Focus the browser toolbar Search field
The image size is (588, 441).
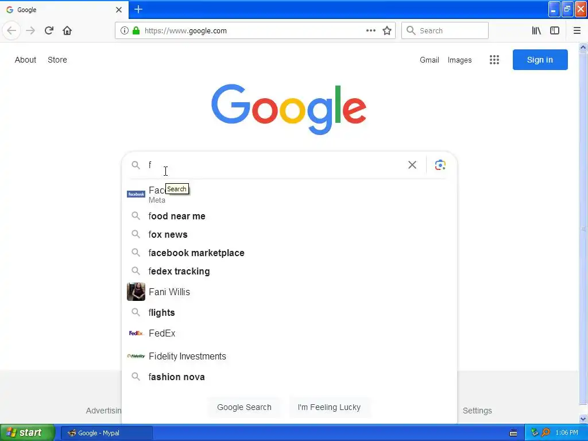445,31
